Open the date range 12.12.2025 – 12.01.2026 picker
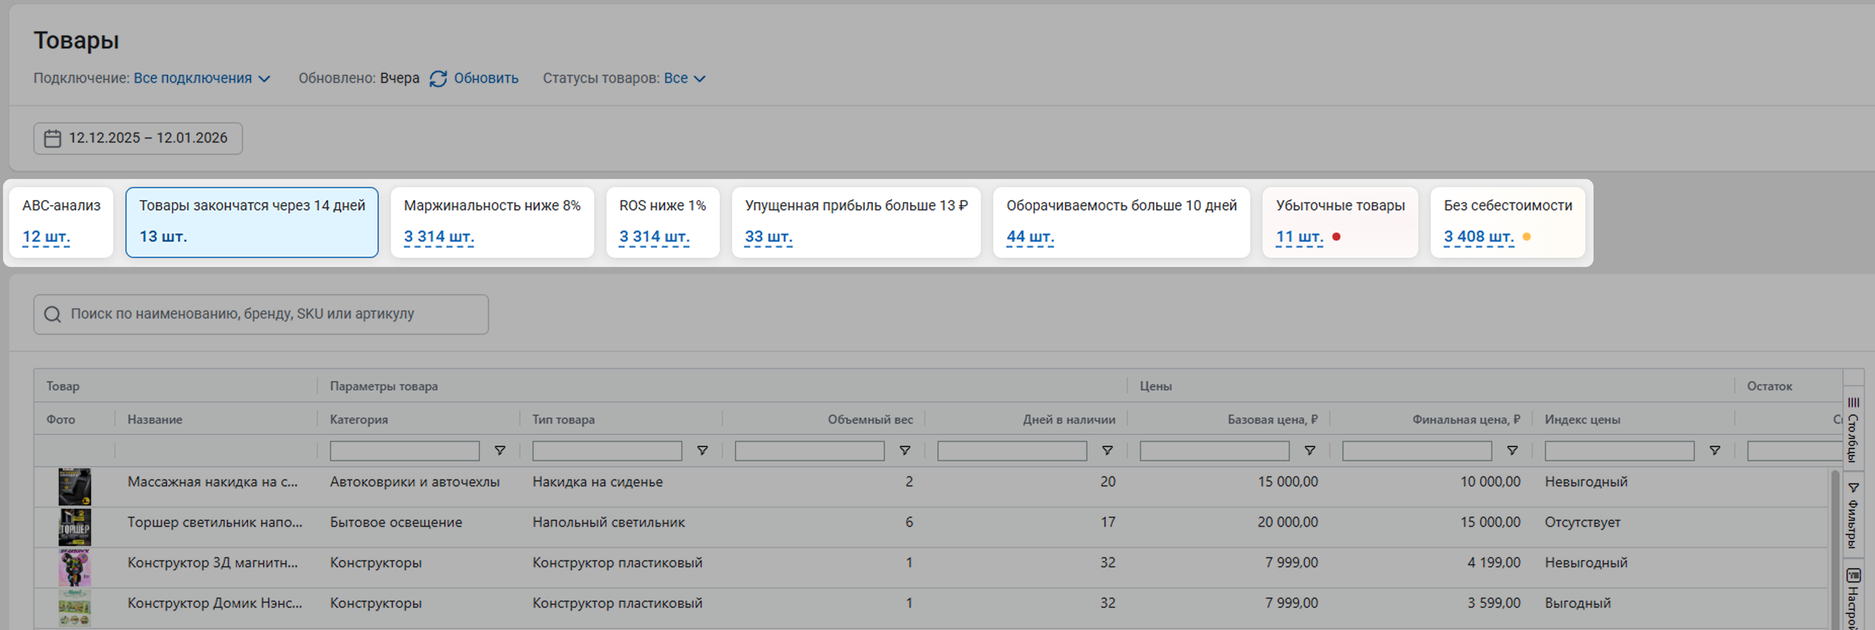Viewport: 1875px width, 630px height. [138, 138]
